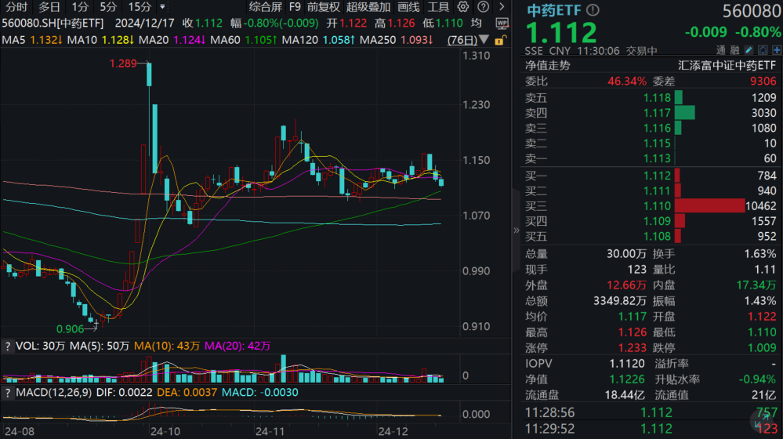Click the pencil edit note icon
The image size is (783, 439).
748,50
